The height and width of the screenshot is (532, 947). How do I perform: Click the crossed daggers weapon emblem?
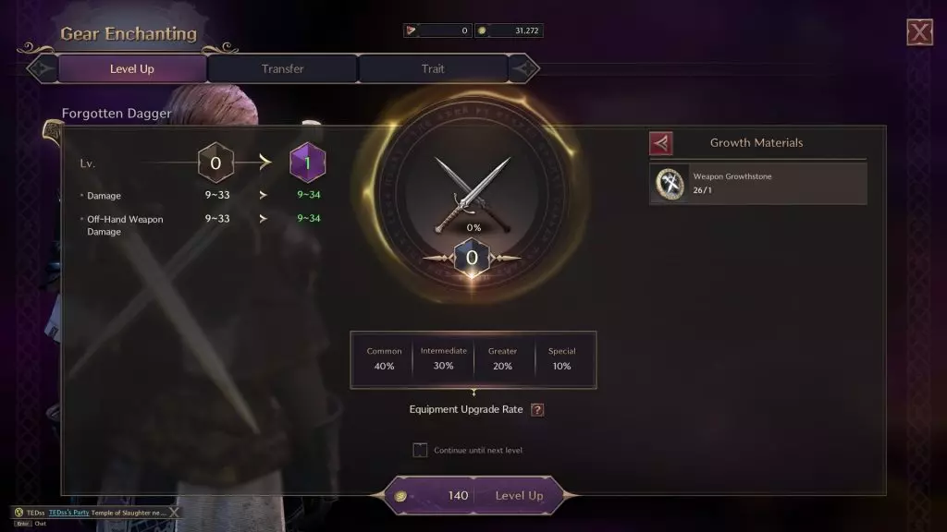(473, 193)
